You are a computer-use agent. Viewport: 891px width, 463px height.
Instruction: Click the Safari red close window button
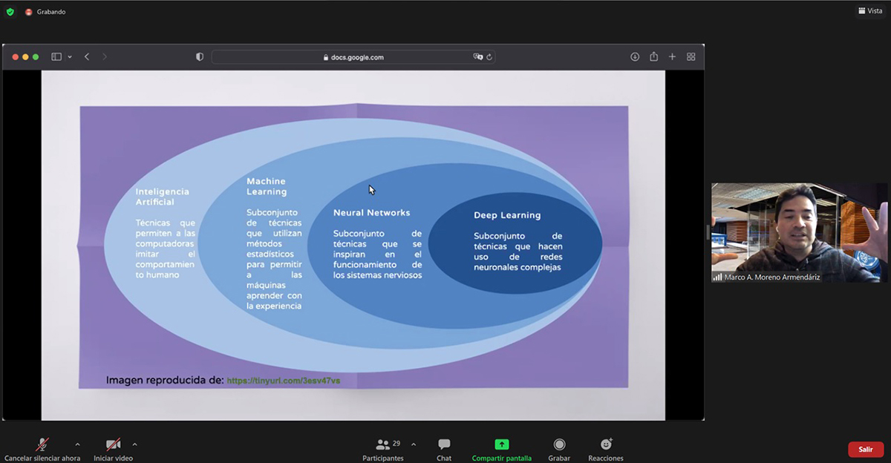(14, 56)
